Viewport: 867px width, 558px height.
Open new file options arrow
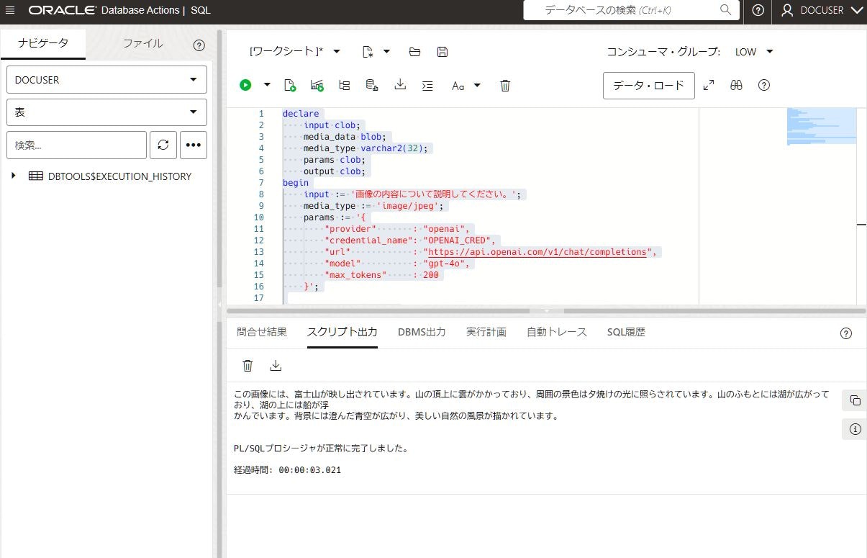[386, 51]
